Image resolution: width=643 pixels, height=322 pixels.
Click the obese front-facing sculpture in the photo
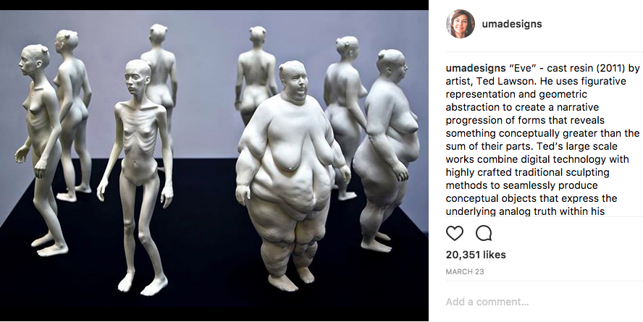click(292, 176)
